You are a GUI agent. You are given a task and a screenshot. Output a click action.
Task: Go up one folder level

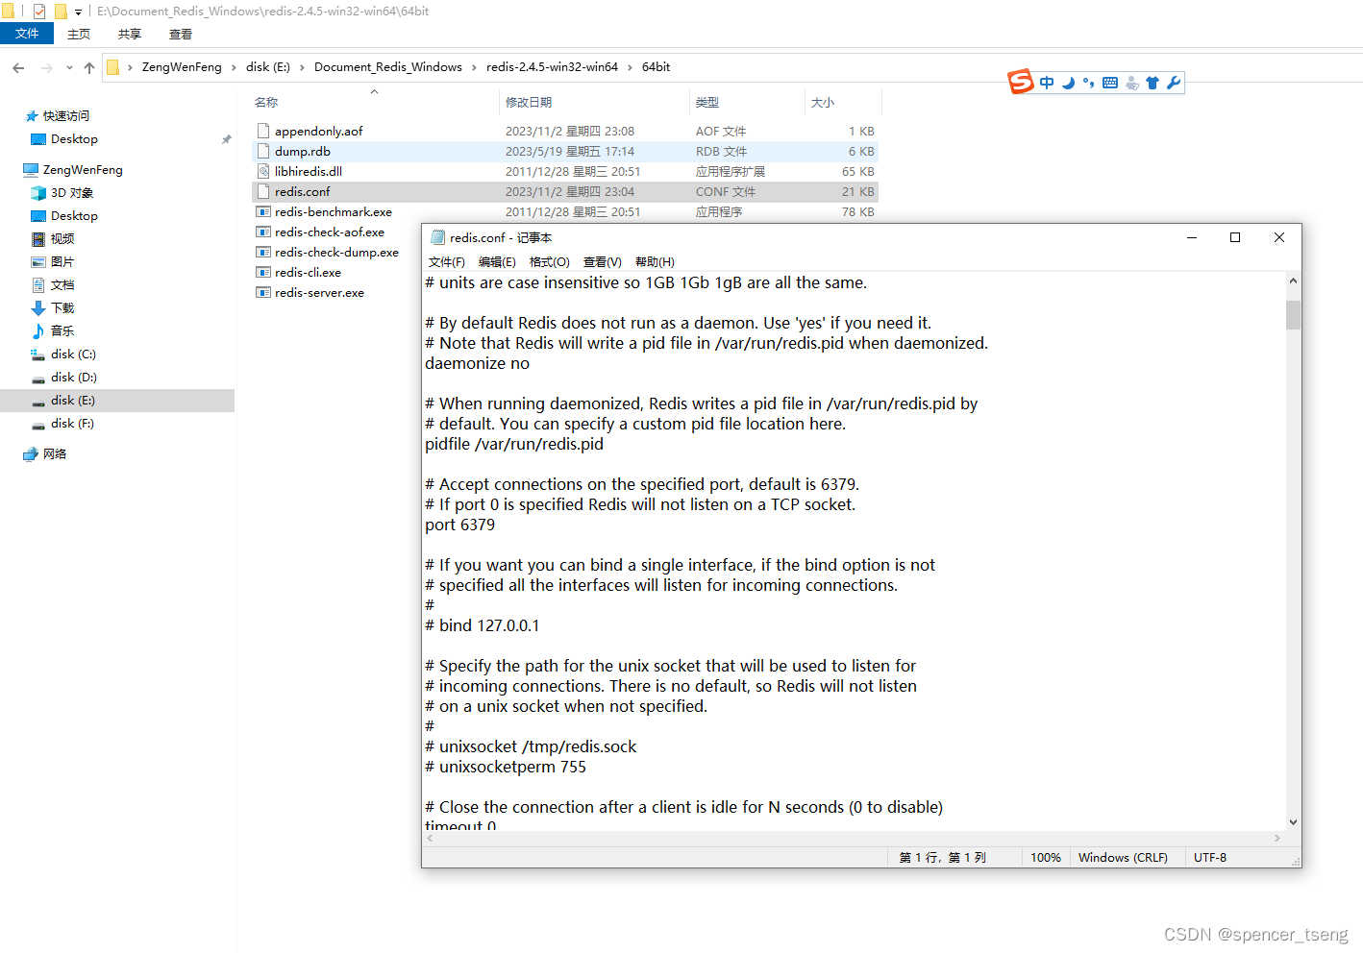89,67
